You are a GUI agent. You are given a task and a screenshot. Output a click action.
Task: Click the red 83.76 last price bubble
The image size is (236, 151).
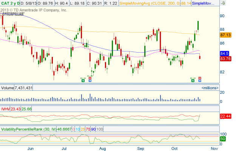225,59
